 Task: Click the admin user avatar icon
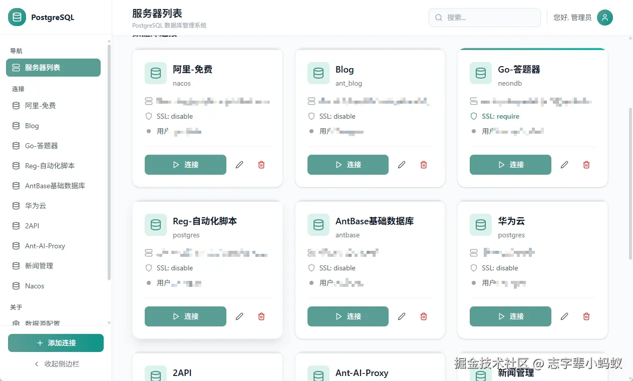click(x=605, y=18)
